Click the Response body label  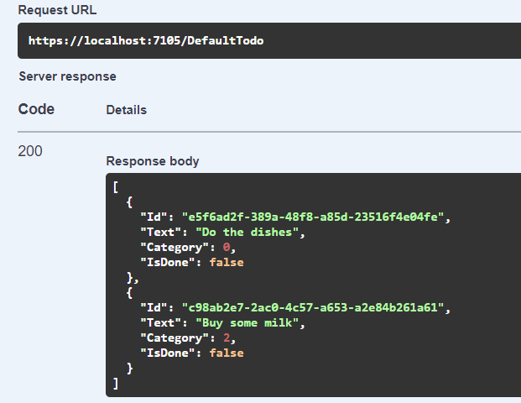click(x=152, y=161)
